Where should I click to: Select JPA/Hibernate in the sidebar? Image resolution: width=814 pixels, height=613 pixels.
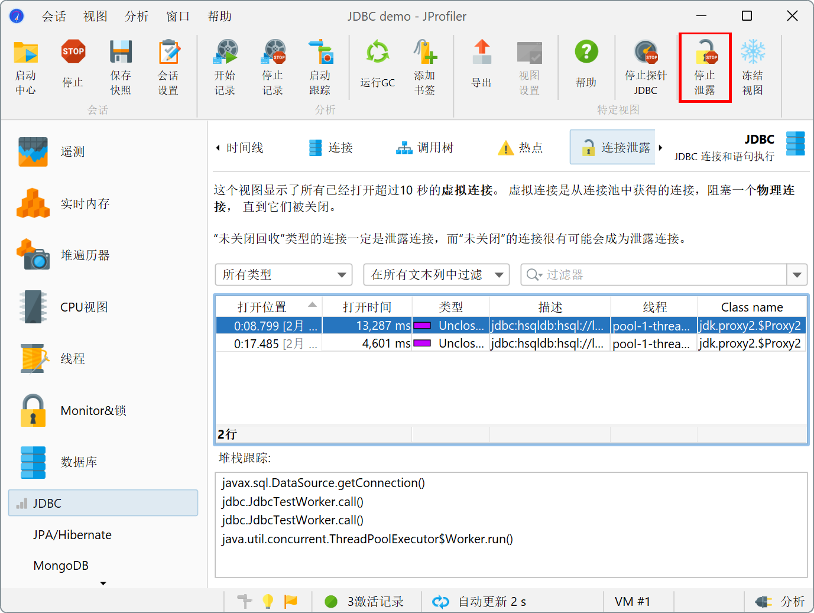[x=72, y=535]
